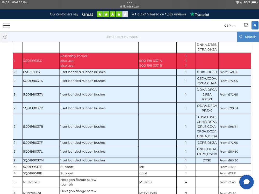Screen dimensions: 259x194
Task: Click price for 5Q0198037F row
Action: [229, 143]
